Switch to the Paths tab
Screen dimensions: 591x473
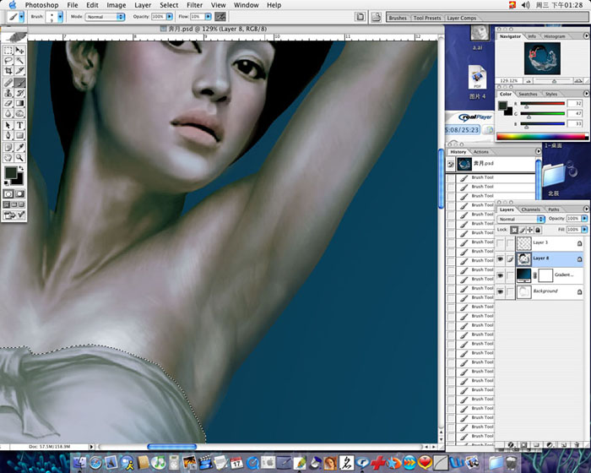(554, 209)
